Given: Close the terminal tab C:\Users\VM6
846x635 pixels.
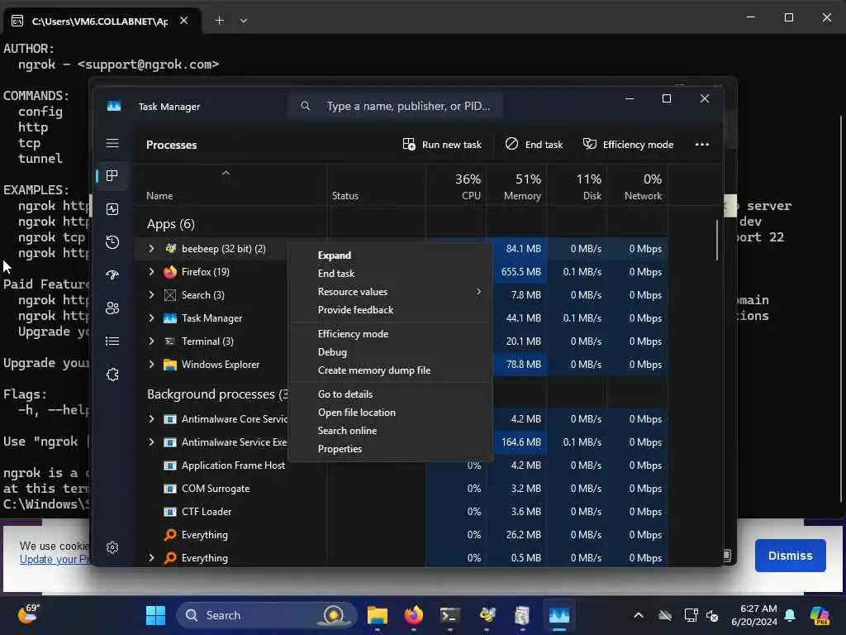Looking at the screenshot, I should (x=184, y=21).
